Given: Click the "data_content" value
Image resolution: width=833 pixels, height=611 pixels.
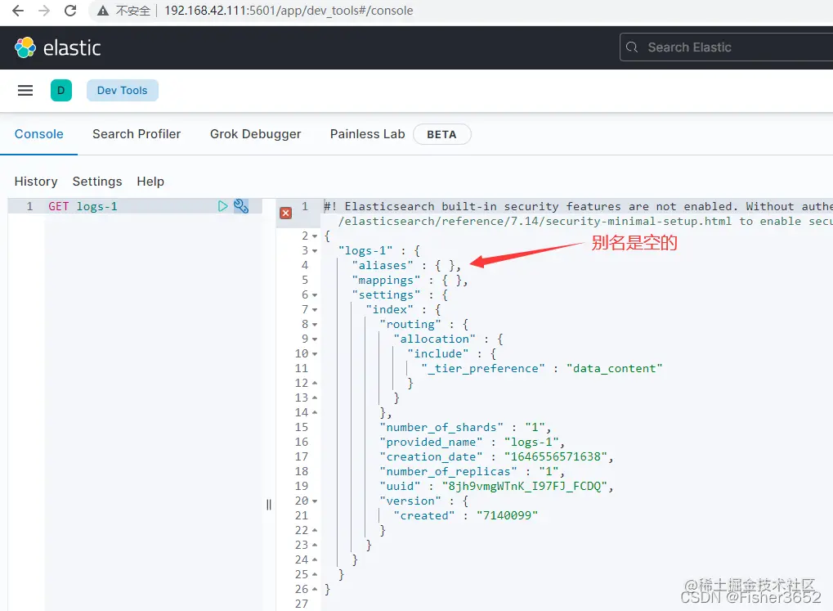Looking at the screenshot, I should click(615, 369).
